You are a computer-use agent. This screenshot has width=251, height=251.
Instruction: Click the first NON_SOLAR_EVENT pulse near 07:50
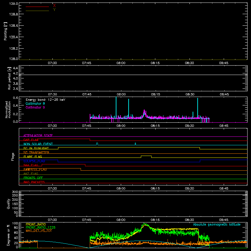tap(97, 144)
